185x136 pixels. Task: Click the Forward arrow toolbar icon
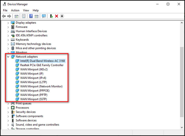pos(9,16)
